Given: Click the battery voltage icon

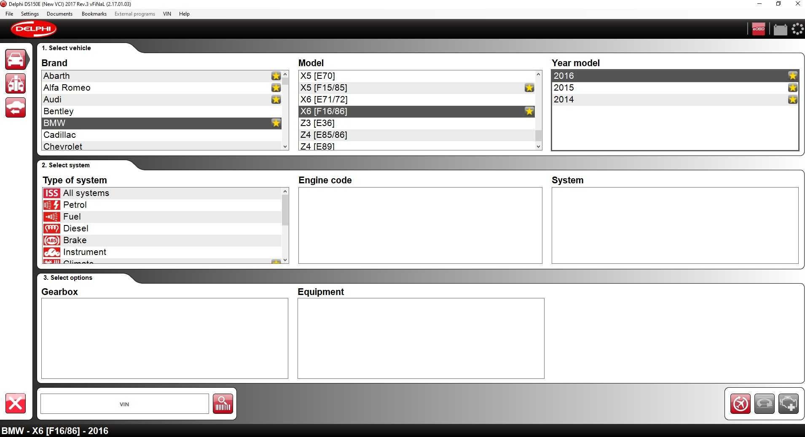Looking at the screenshot, I should tap(780, 29).
